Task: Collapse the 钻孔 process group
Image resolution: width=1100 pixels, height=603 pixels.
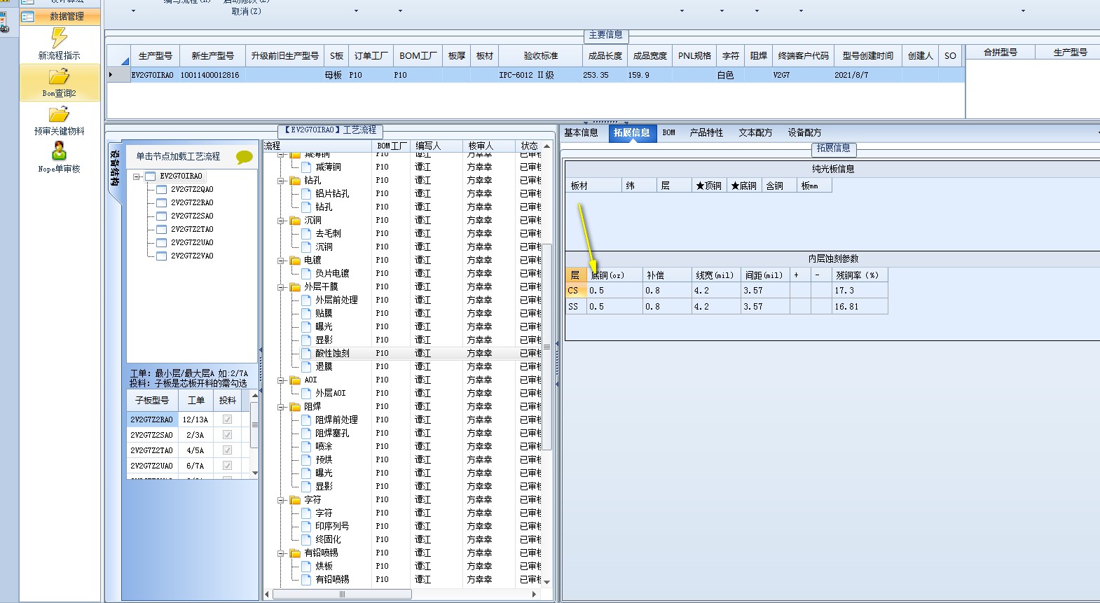Action: (x=282, y=181)
